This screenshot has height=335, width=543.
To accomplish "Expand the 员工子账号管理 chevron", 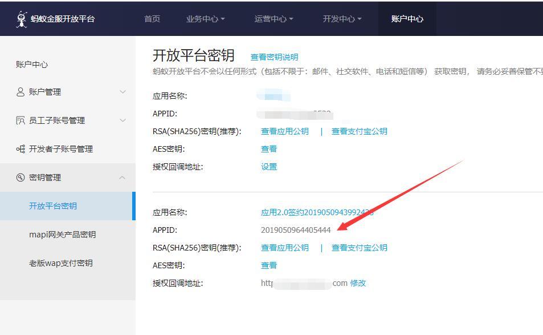I will pyautogui.click(x=123, y=120).
